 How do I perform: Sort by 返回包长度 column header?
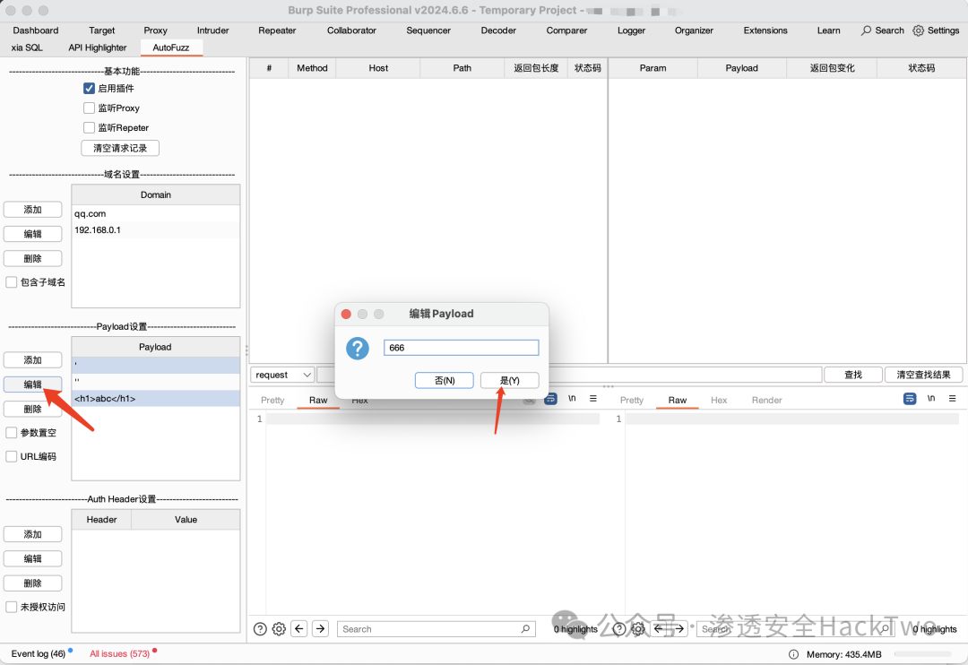(x=536, y=68)
